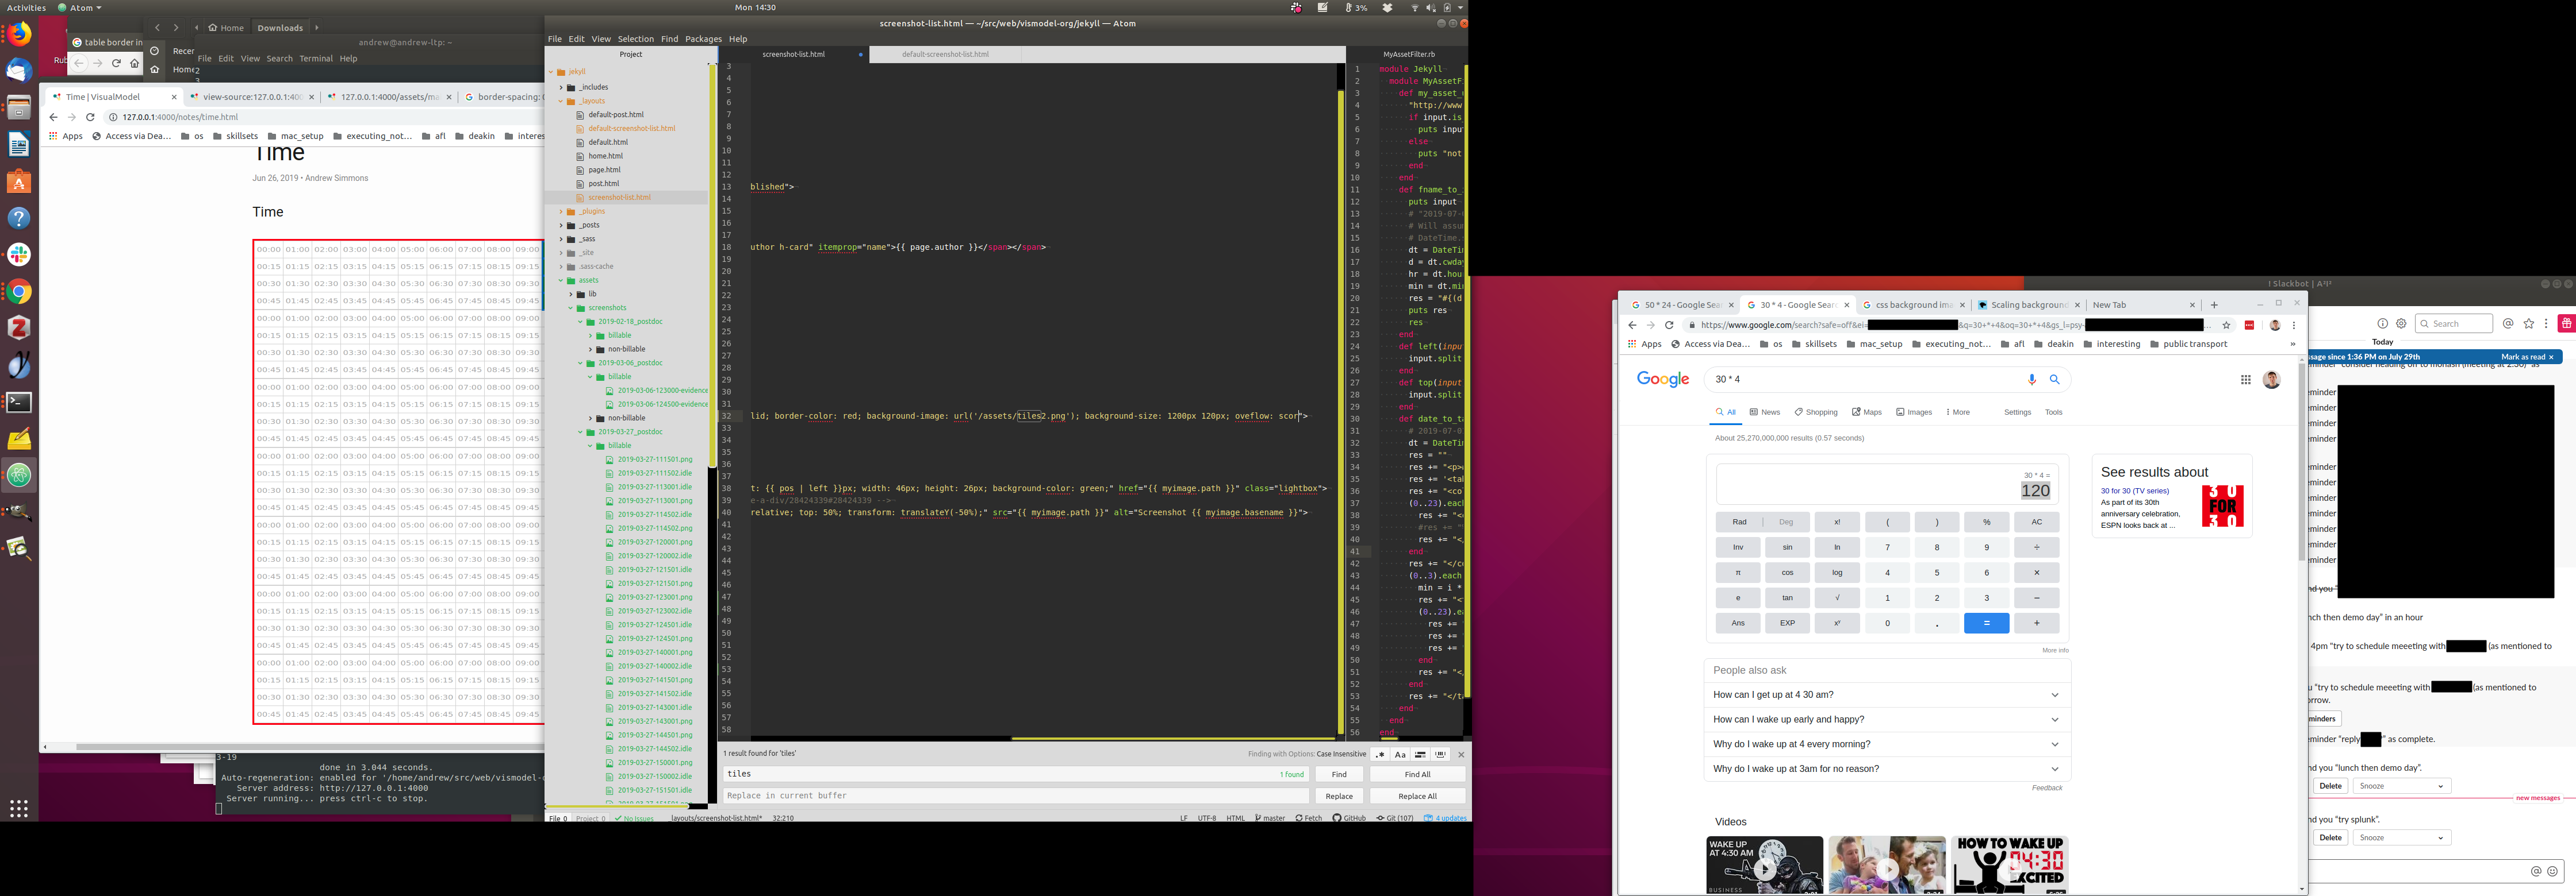Open the Packages menu in Atom

pos(703,39)
